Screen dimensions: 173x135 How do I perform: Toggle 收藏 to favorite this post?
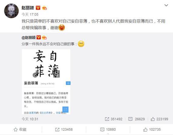pyautogui.click(x=20, y=129)
